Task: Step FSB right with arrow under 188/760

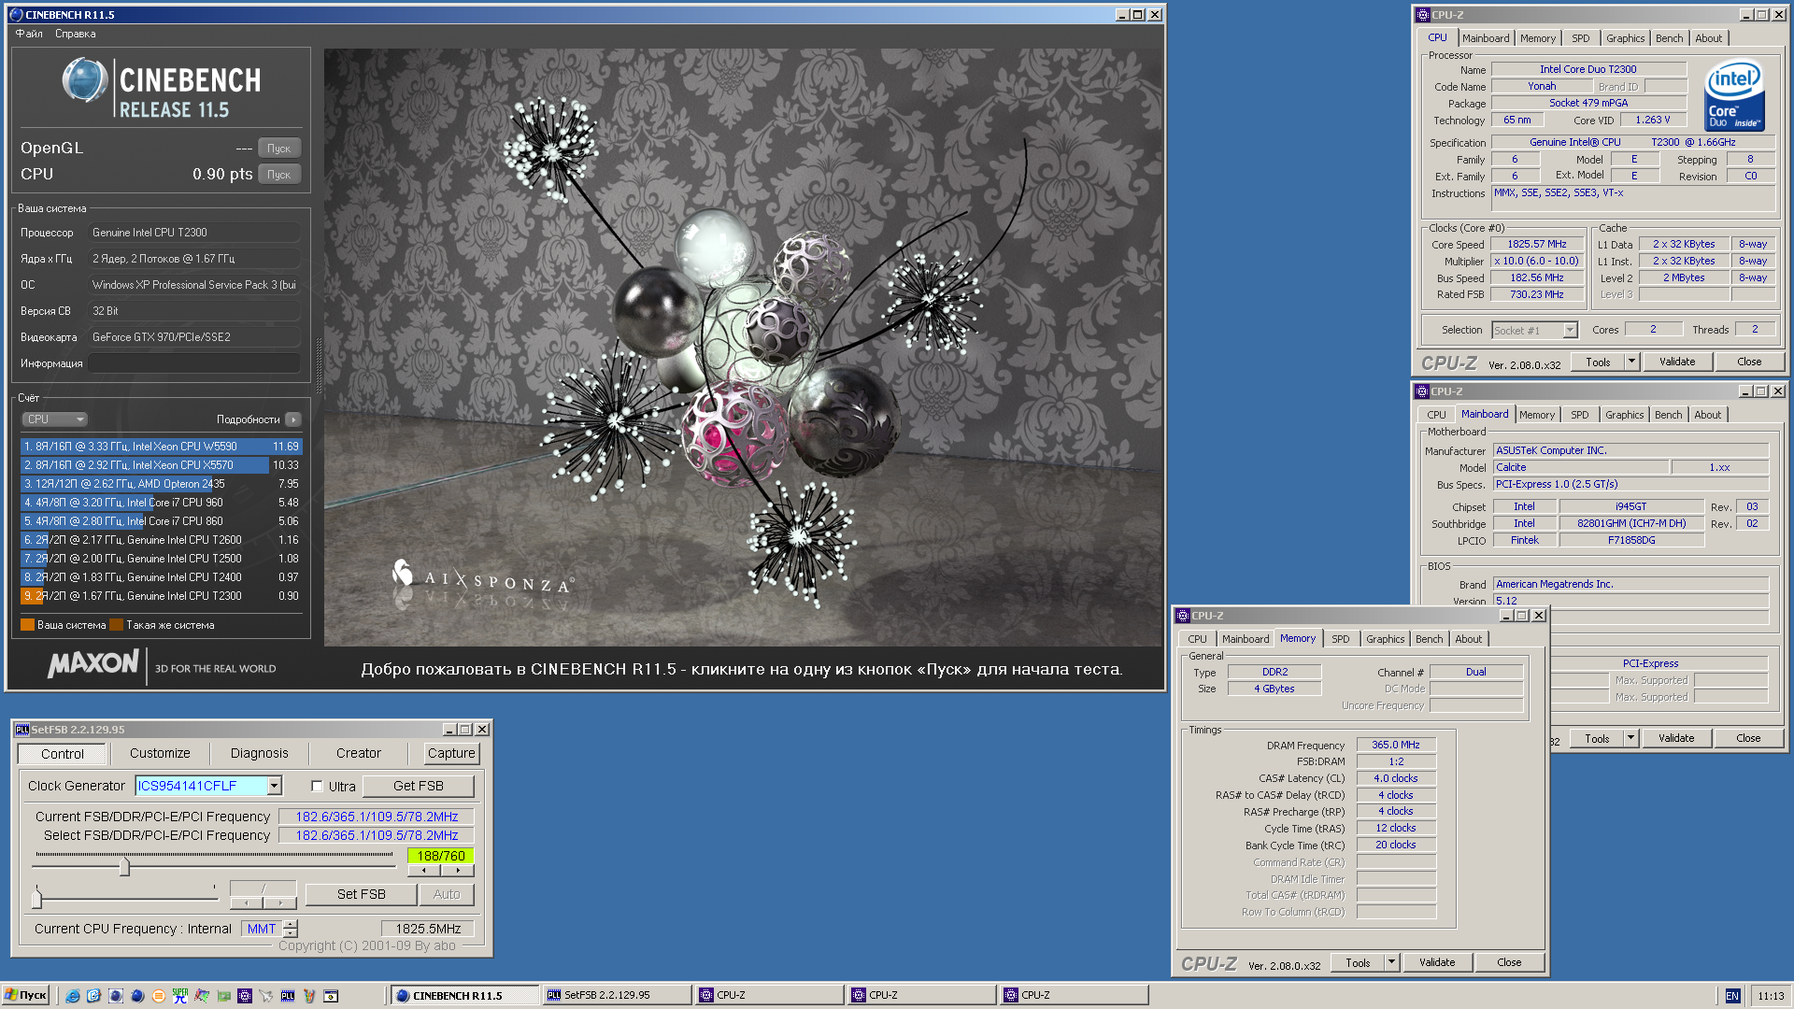Action: point(457,871)
